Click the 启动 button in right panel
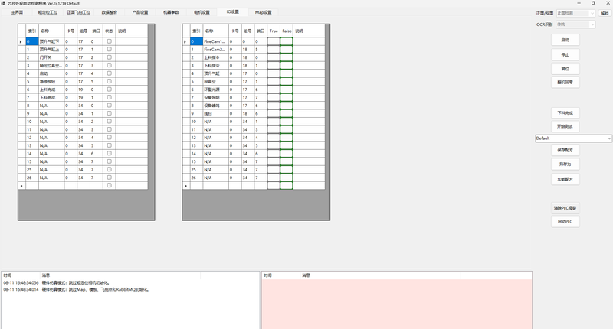613x329 pixels. point(565,40)
